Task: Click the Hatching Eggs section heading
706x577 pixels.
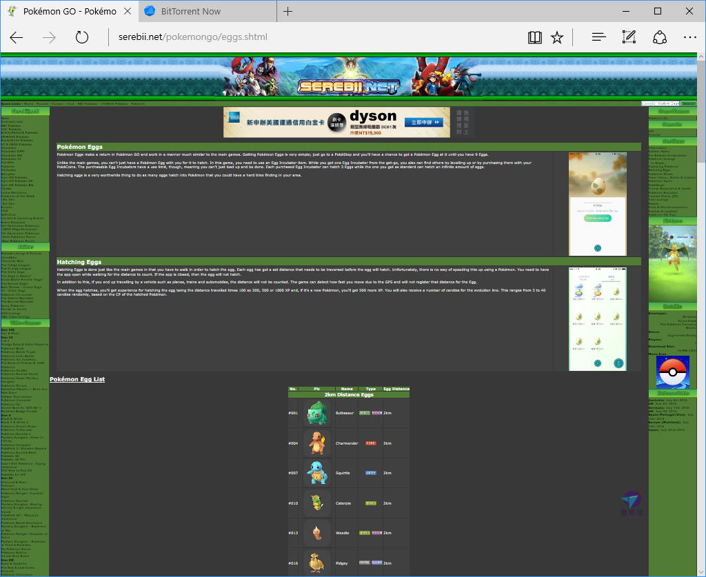Action: (x=79, y=262)
